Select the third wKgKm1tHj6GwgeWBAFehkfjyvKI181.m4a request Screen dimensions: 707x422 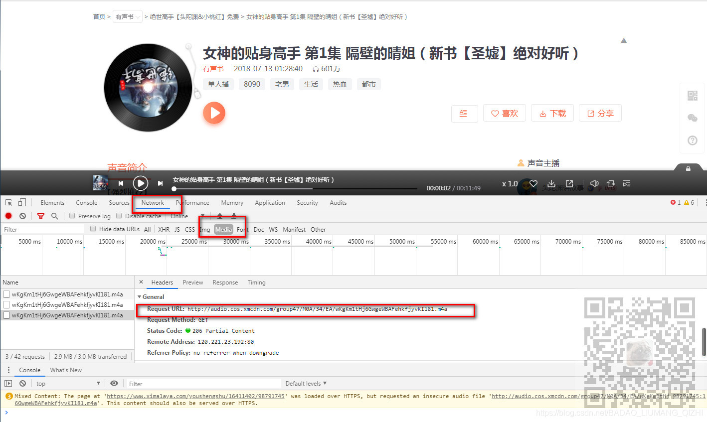click(67, 315)
